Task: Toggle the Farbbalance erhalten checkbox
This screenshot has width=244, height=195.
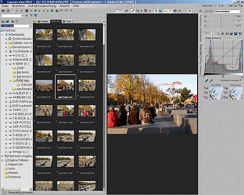Action: pyautogui.click(x=241, y=80)
